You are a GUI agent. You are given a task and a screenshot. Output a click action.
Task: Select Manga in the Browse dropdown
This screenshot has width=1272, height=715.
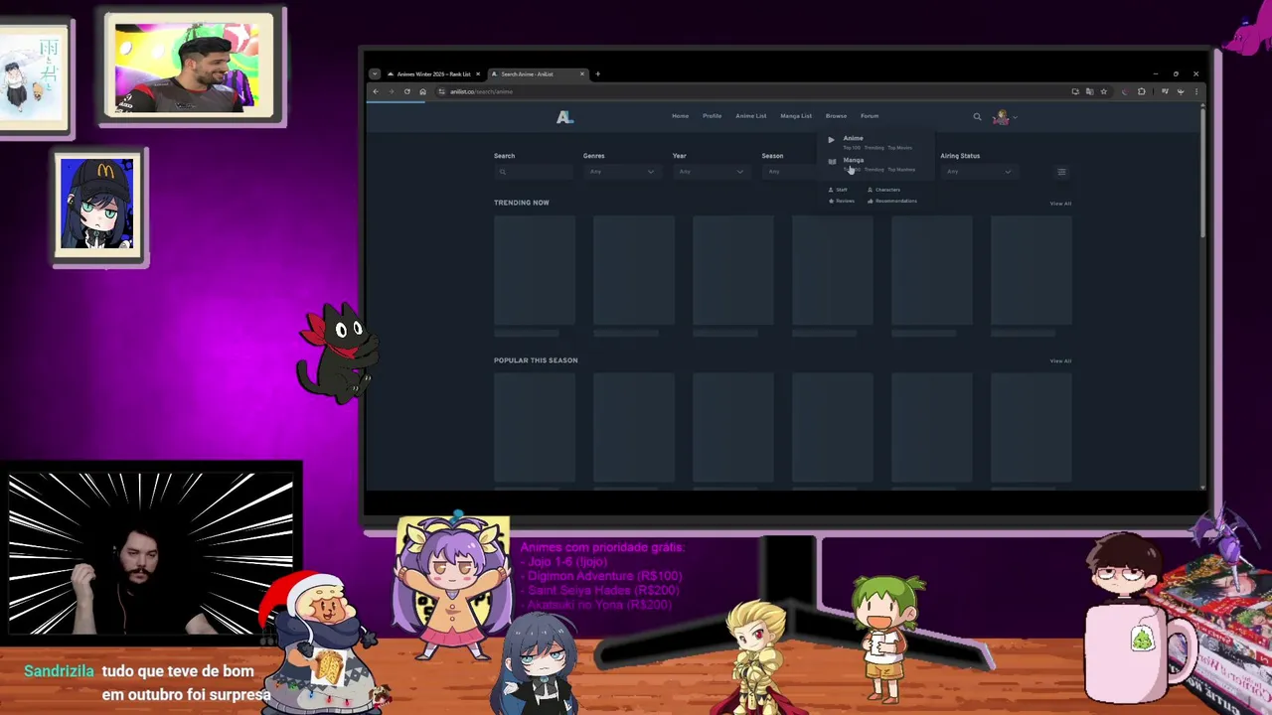click(854, 160)
